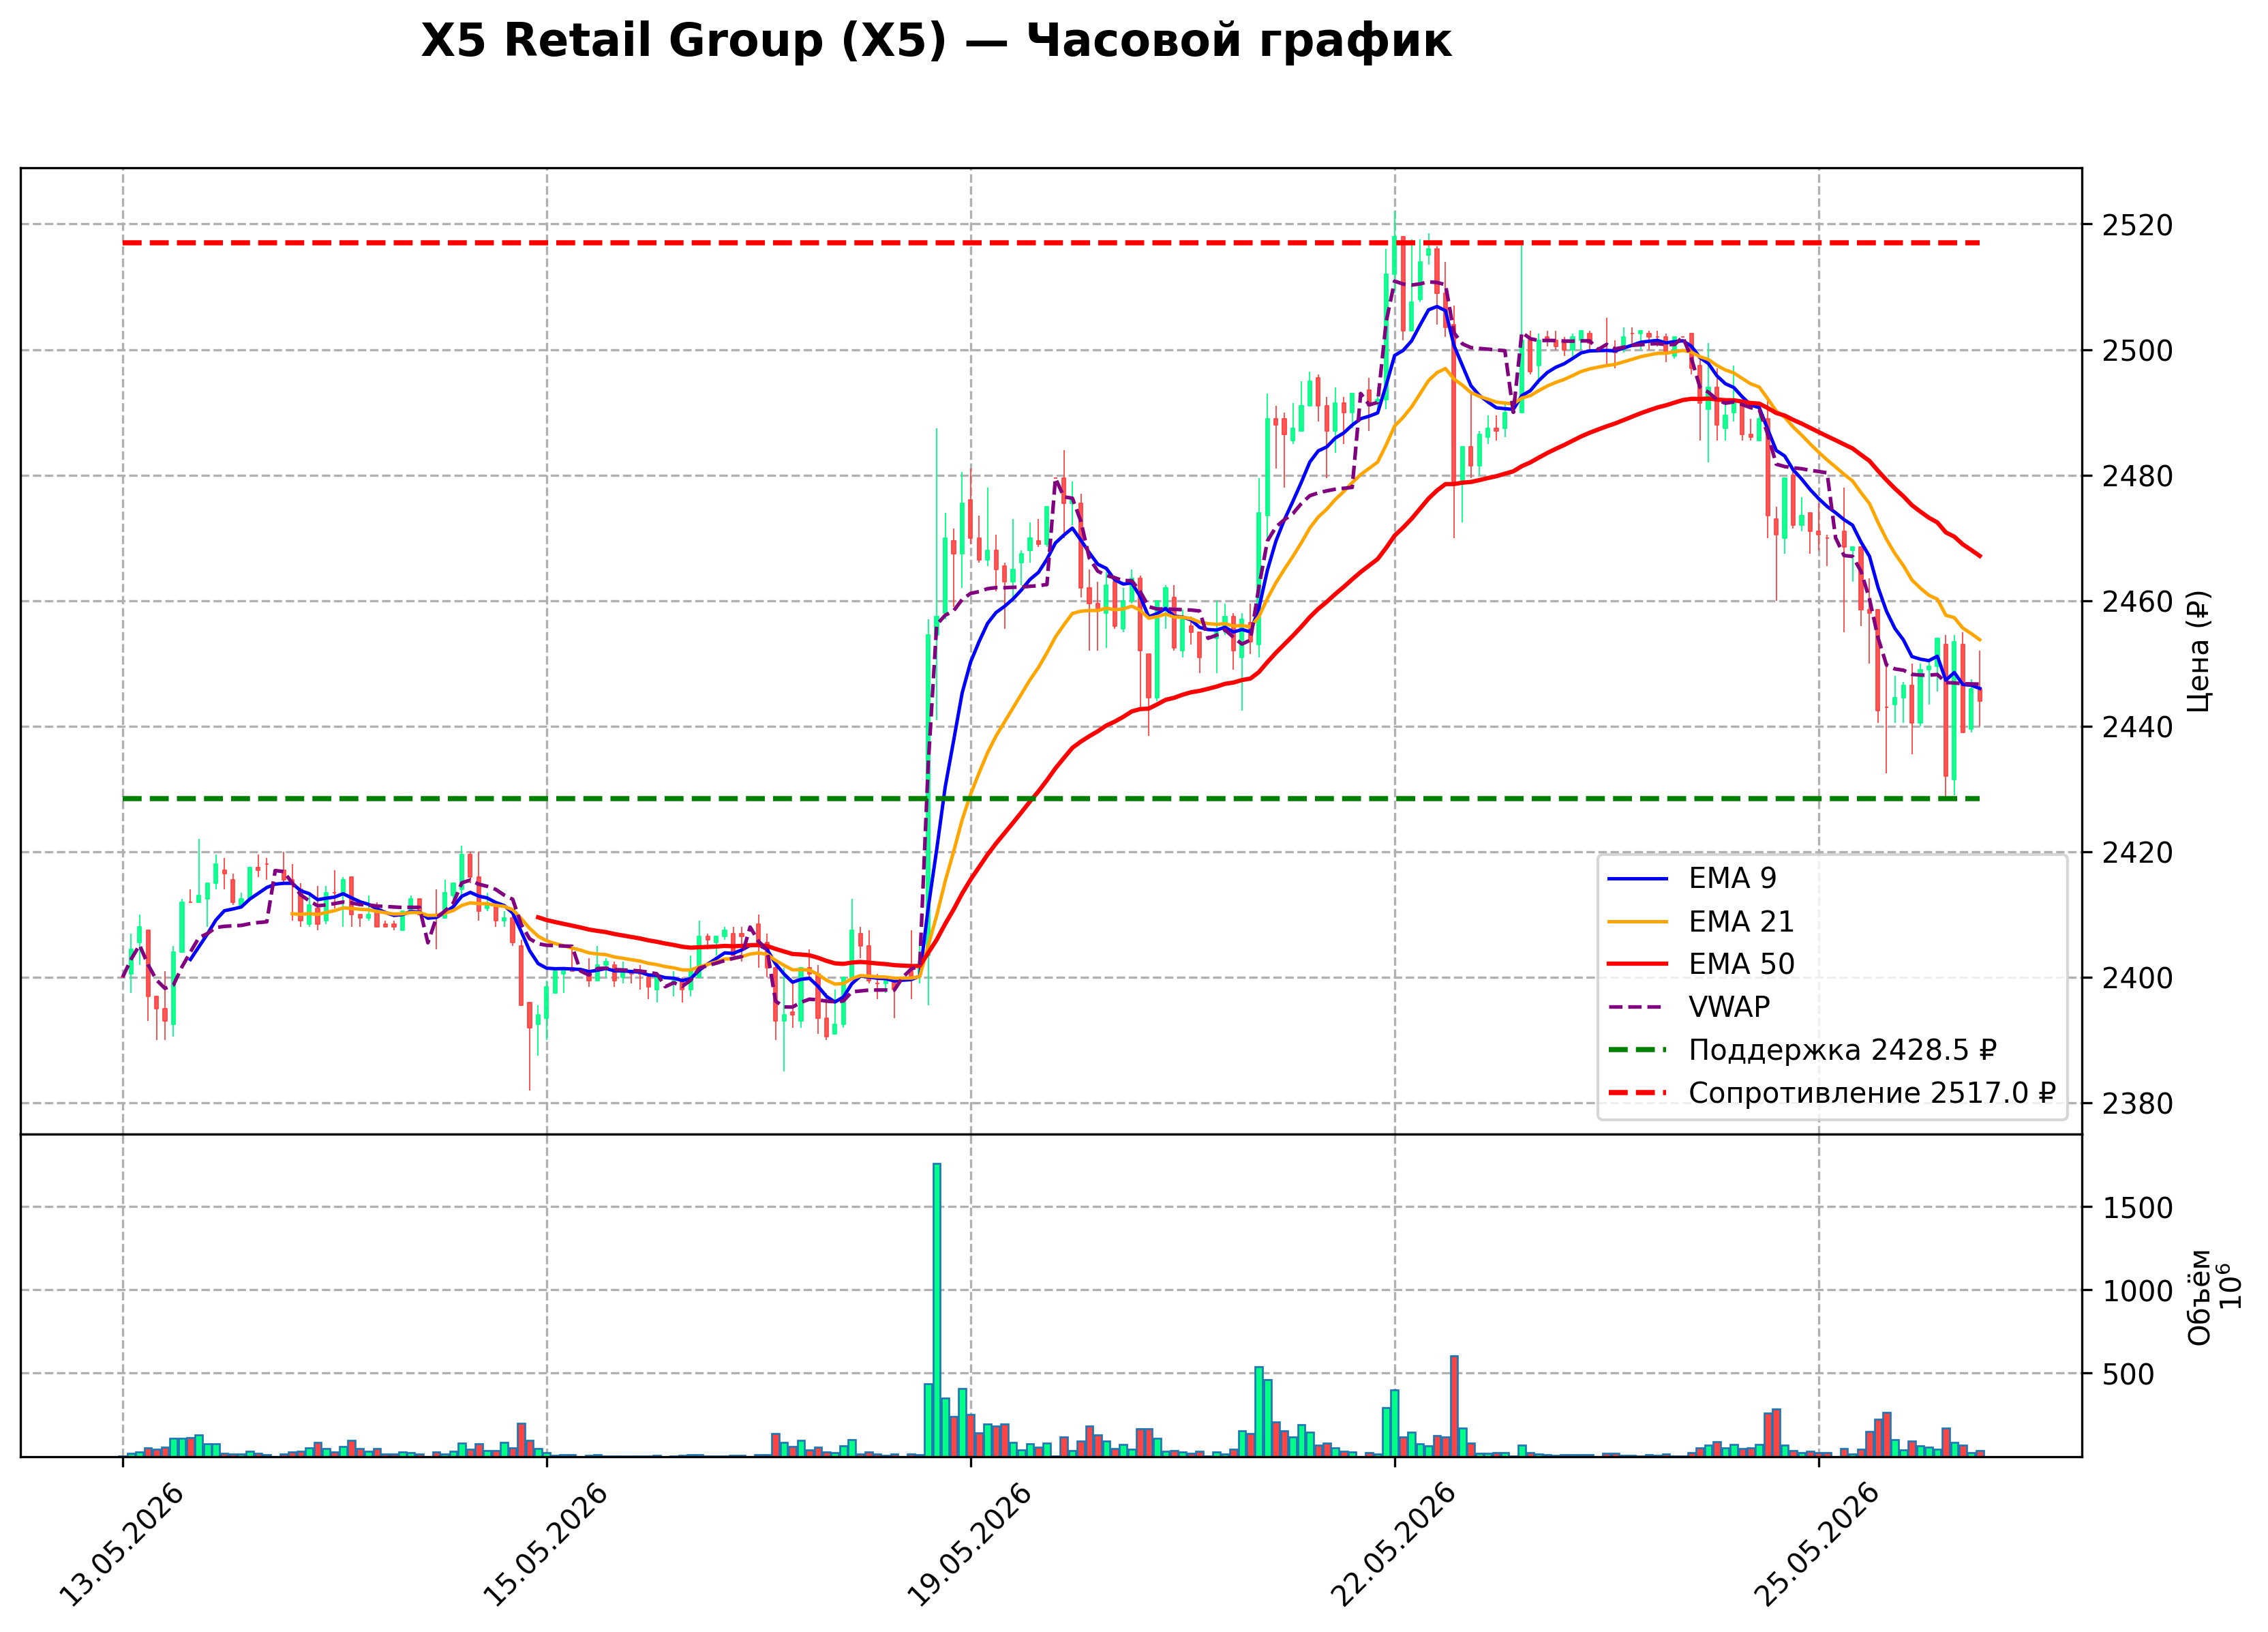The width and height of the screenshot is (2268, 1632).
Task: Click the chart title 'X5 Retail Group (X5) — Часовой график'
Action: click(x=935, y=41)
